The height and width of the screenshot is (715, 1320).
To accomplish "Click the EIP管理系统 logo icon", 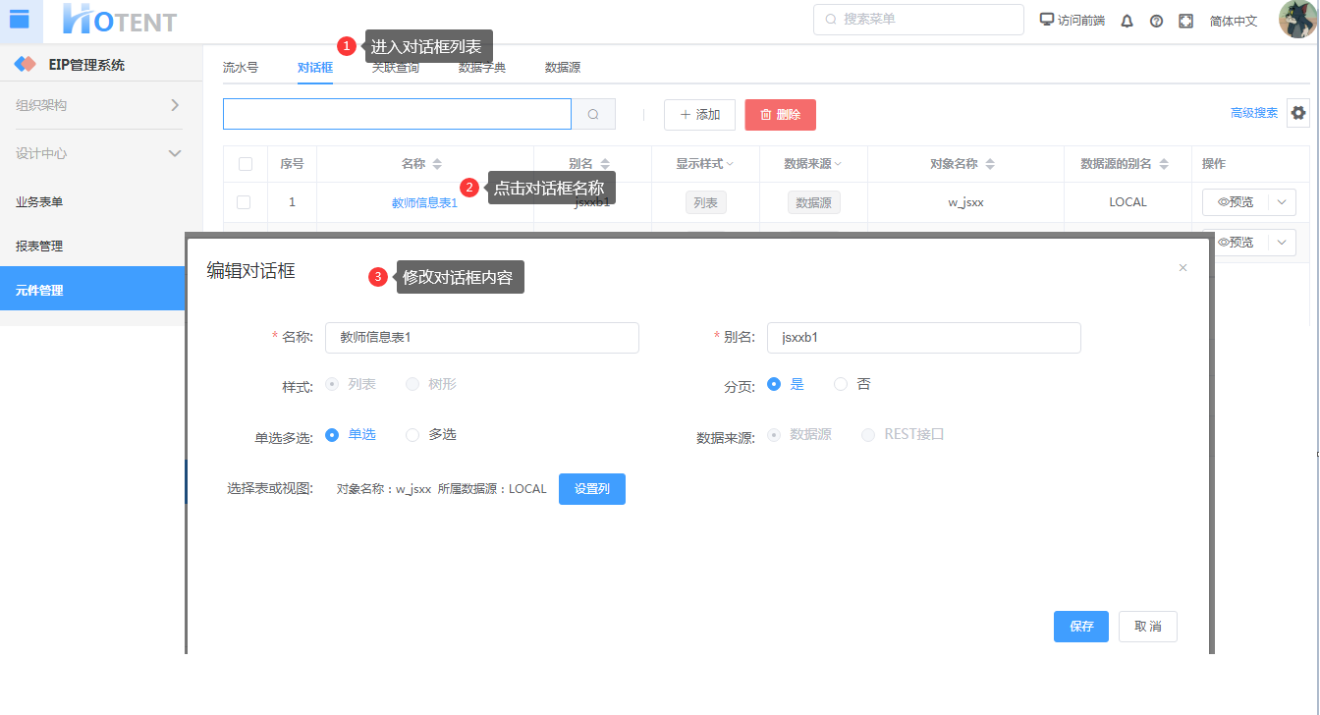I will pyautogui.click(x=25, y=65).
